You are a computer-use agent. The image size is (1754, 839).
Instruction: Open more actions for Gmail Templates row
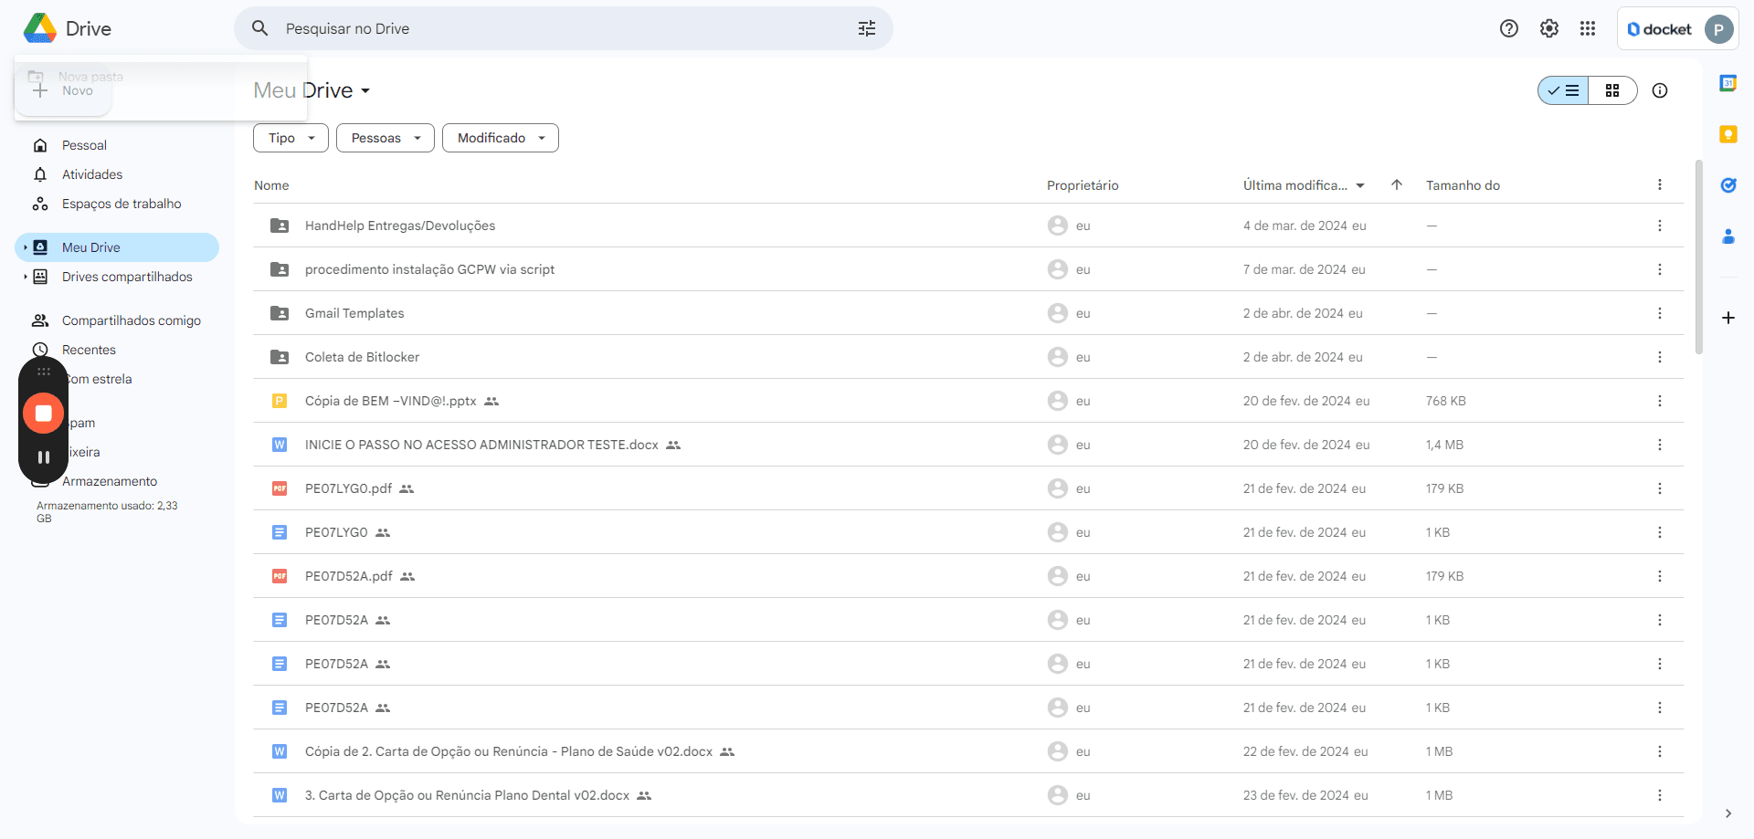point(1660,313)
